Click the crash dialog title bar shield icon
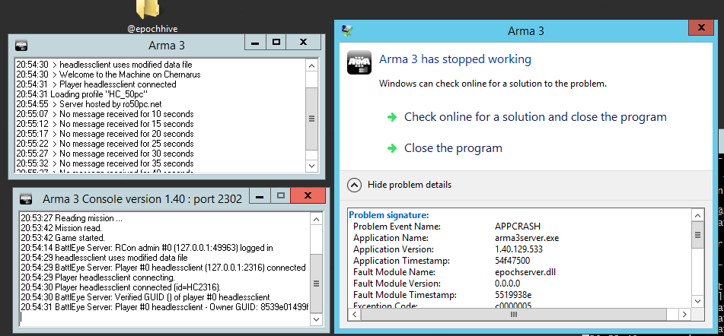 347,31
